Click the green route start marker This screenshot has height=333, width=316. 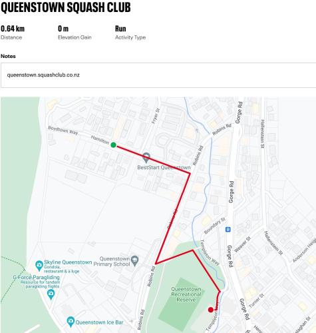[x=113, y=145]
